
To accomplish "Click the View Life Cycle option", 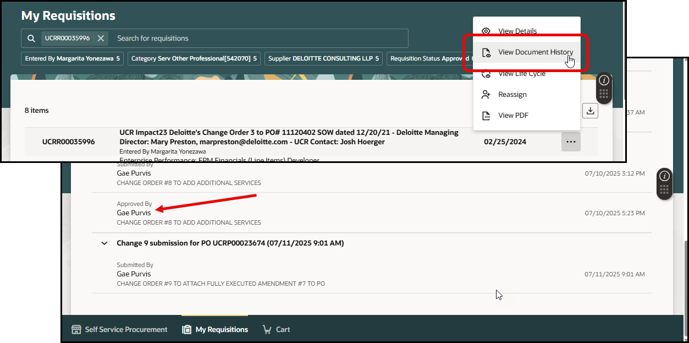I will pyautogui.click(x=520, y=73).
